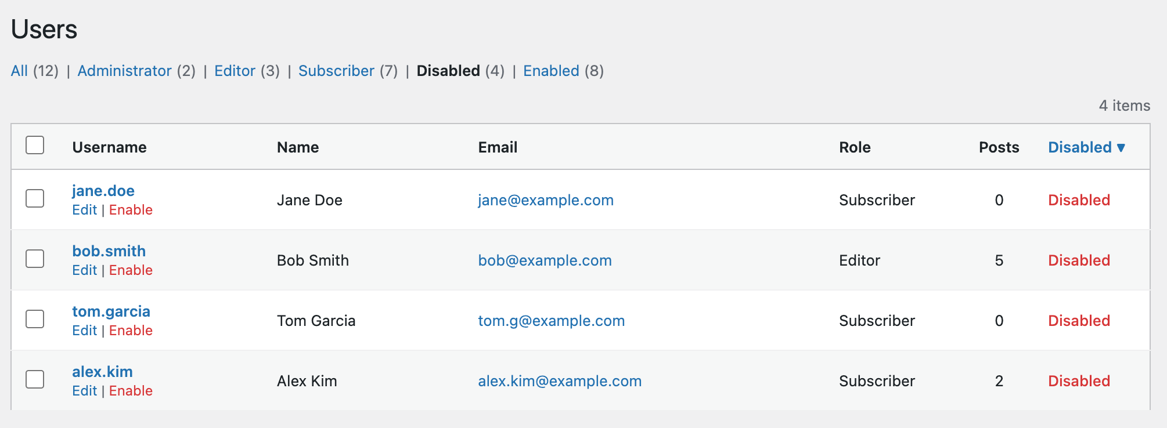
Task: Click the Disabled column sort arrow
Action: pyautogui.click(x=1121, y=148)
